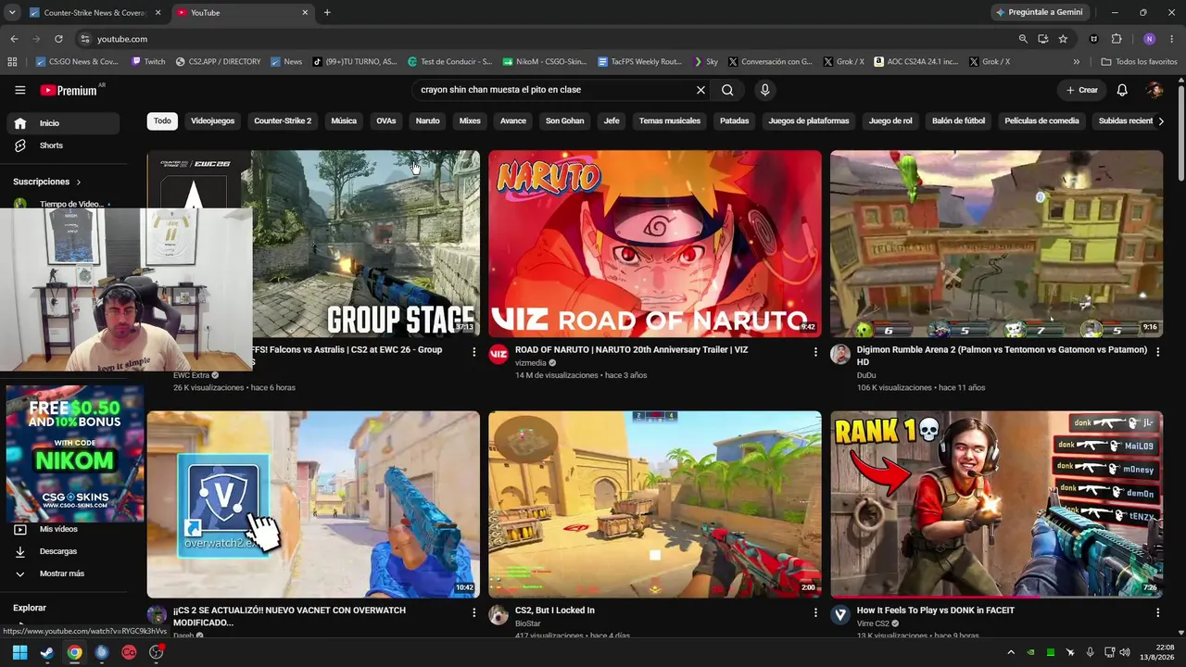Open the YouTube account avatar menu
Screen dimensions: 1186x667
(x=1154, y=90)
